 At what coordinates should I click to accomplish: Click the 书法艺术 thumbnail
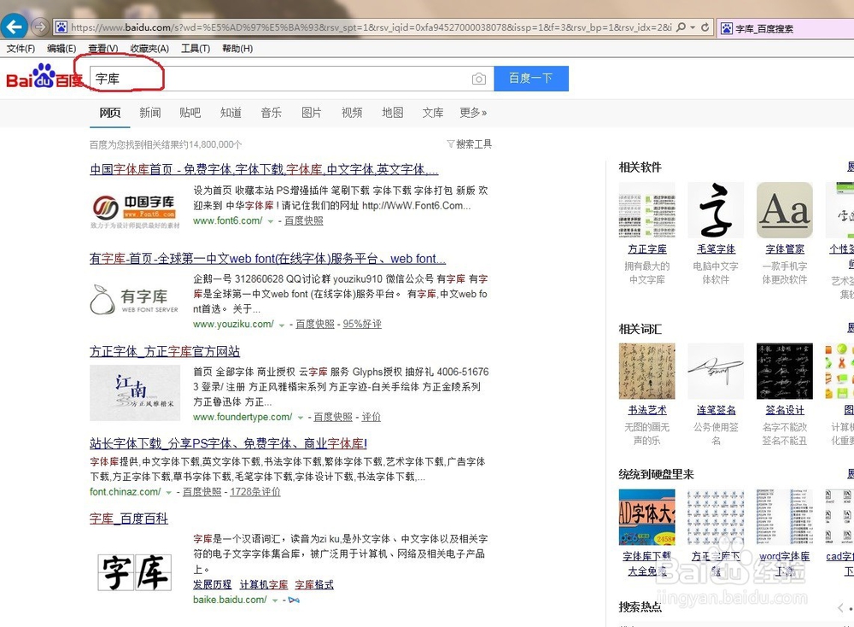click(x=647, y=371)
